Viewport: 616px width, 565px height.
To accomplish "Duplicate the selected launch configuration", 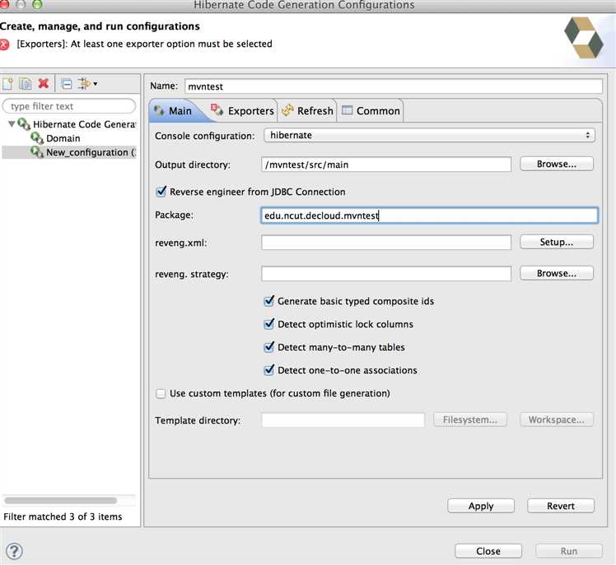I will pos(26,84).
